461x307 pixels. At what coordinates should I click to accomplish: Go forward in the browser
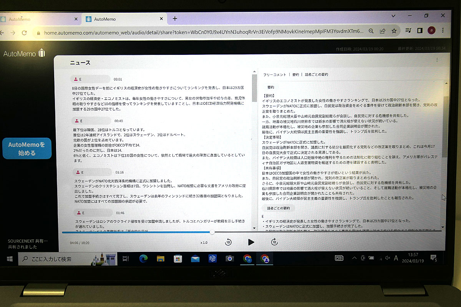coord(13,33)
